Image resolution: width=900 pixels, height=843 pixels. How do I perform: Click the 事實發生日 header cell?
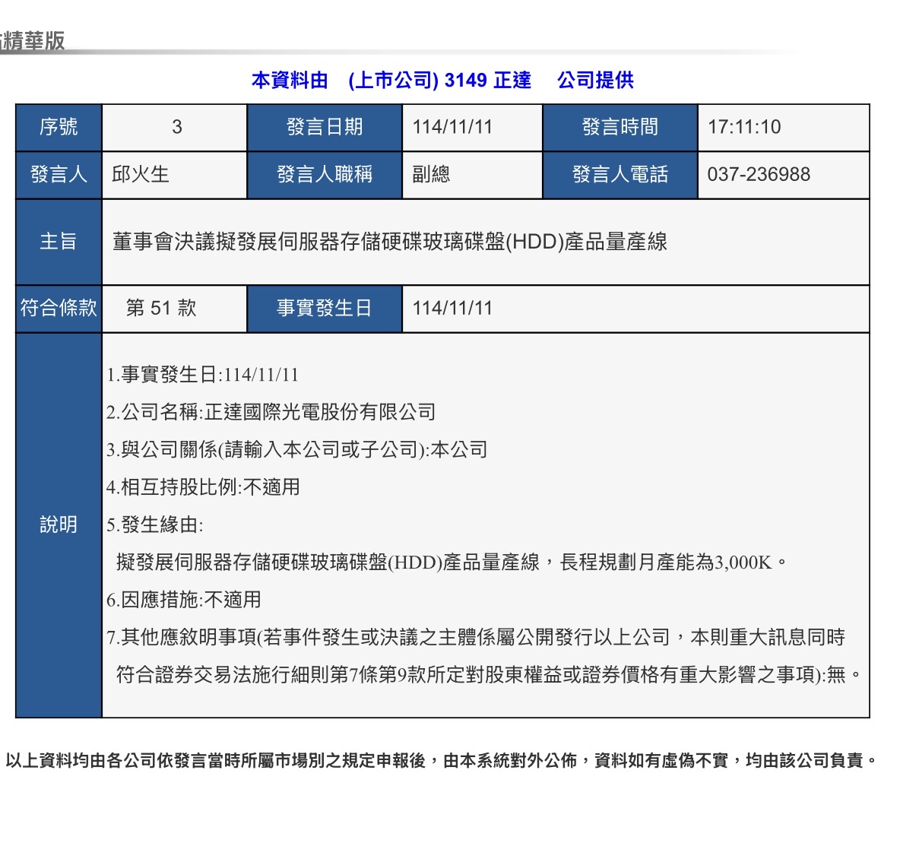[x=325, y=309]
